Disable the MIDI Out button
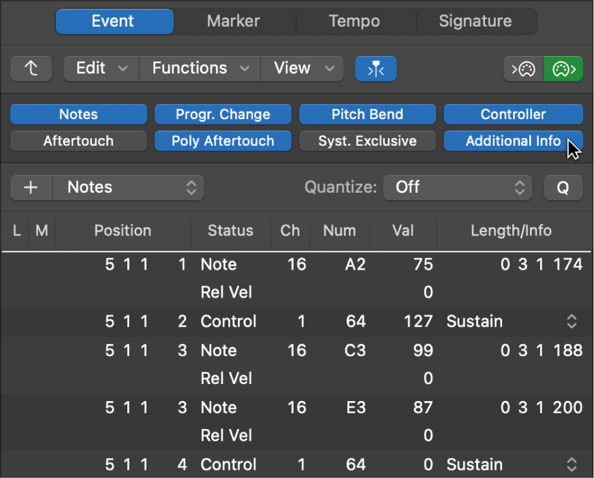 click(x=563, y=68)
